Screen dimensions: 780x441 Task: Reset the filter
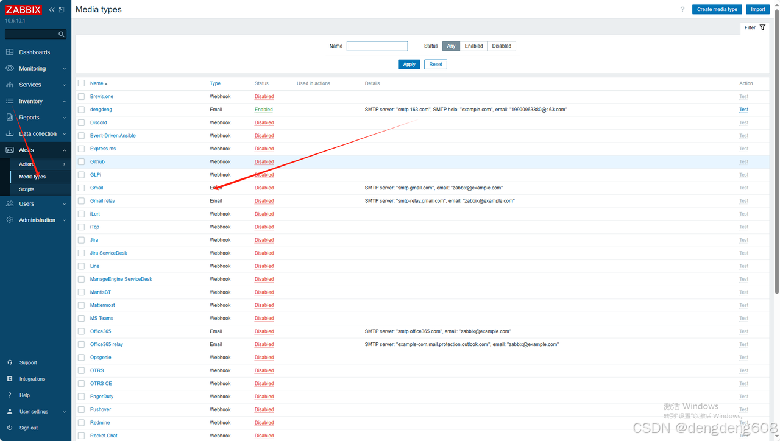tap(436, 64)
